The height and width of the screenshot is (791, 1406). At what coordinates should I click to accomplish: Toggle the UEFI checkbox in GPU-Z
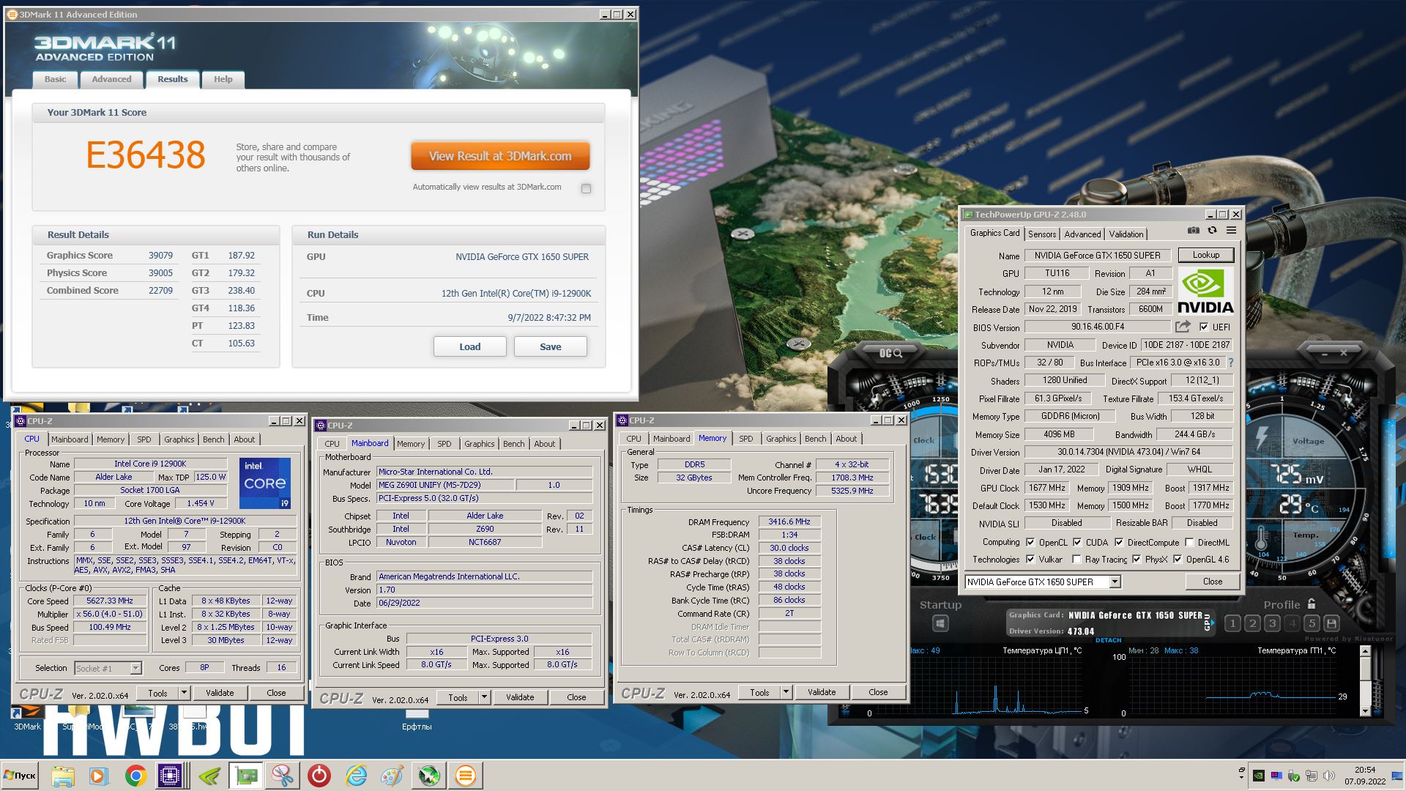pos(1203,327)
